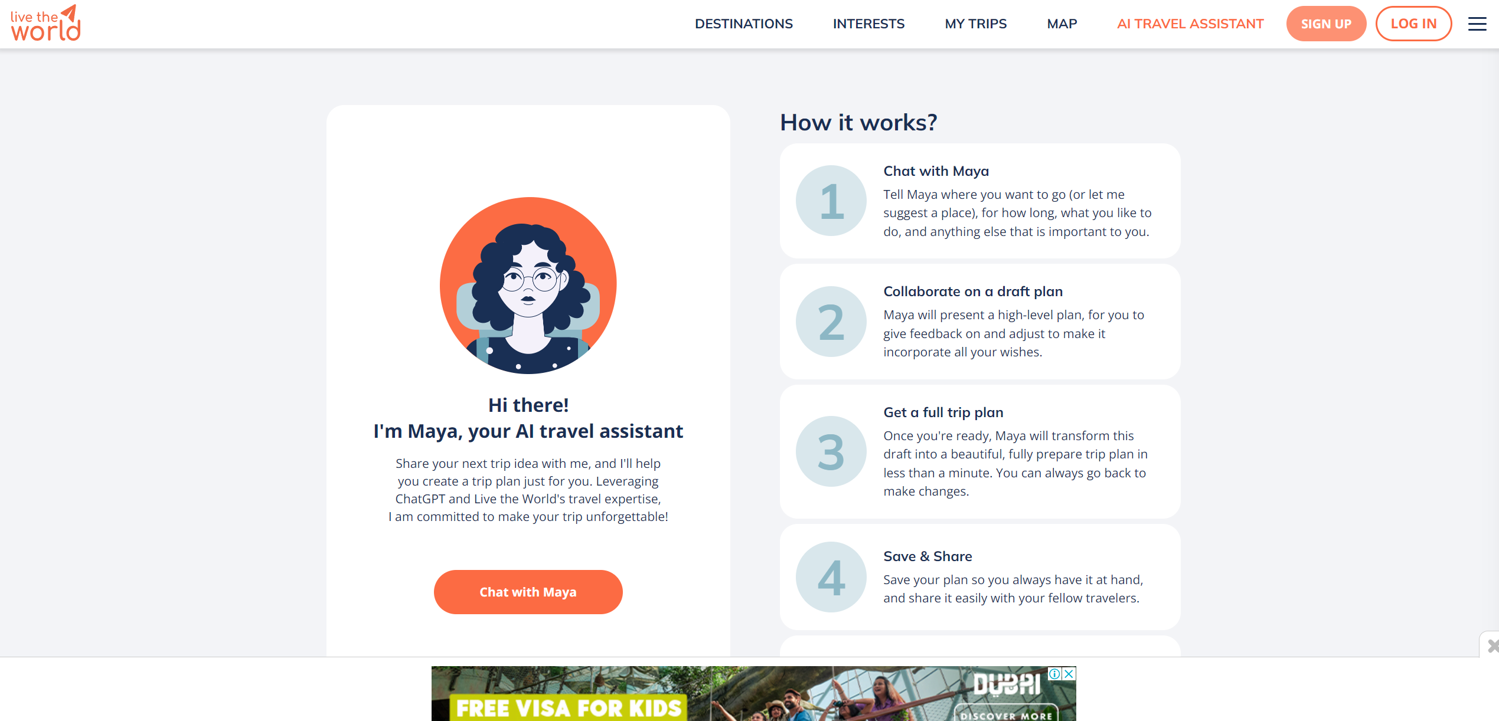The height and width of the screenshot is (721, 1499).
Task: Click the step 4 number circle
Action: (x=831, y=577)
